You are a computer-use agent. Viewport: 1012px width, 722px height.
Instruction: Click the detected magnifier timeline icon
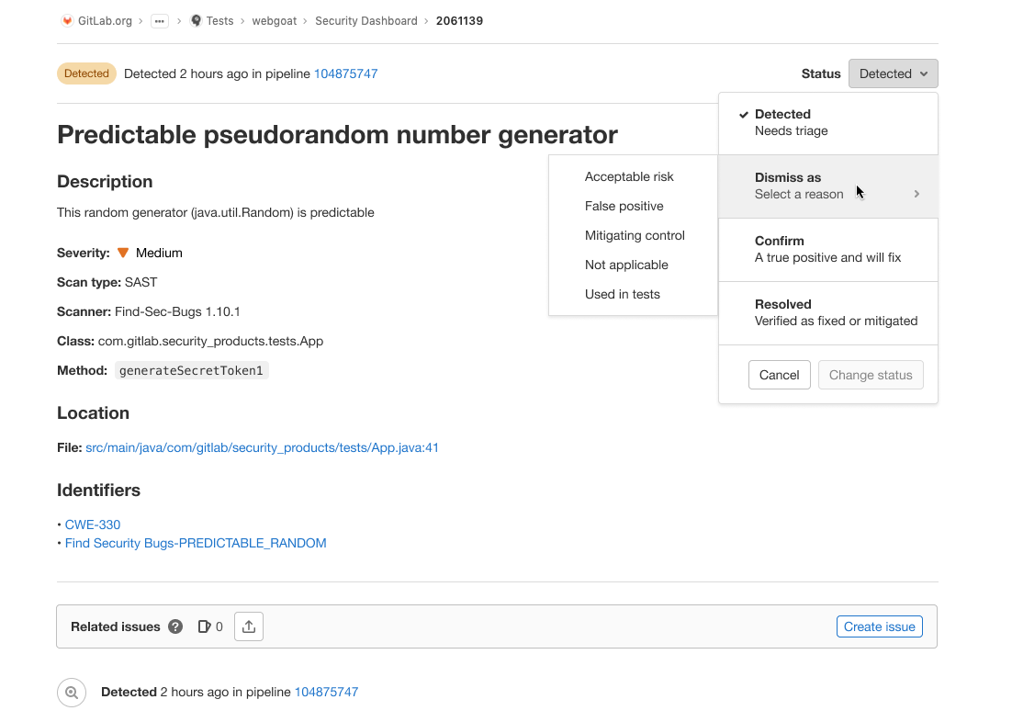coord(72,693)
